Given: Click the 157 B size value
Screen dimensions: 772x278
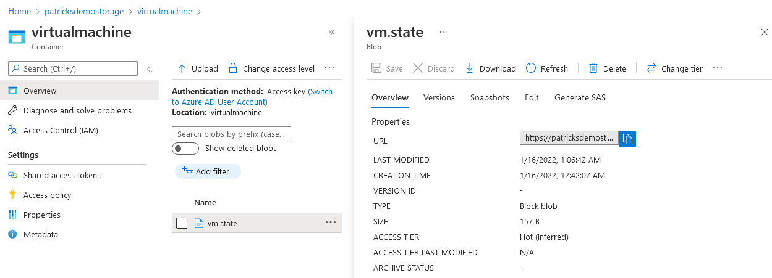Looking at the screenshot, I should click(531, 221).
